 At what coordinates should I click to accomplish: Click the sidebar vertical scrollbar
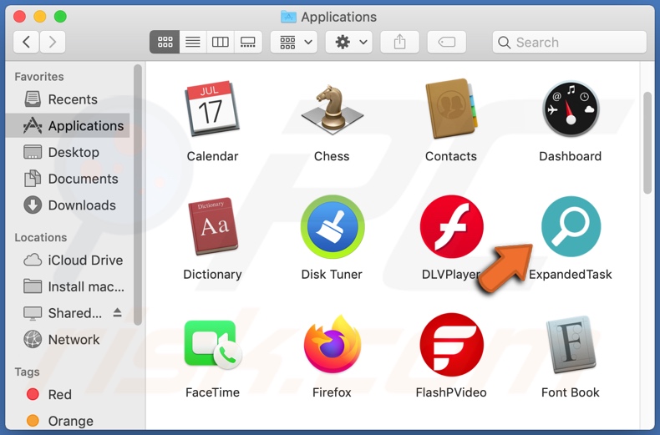tap(138, 195)
